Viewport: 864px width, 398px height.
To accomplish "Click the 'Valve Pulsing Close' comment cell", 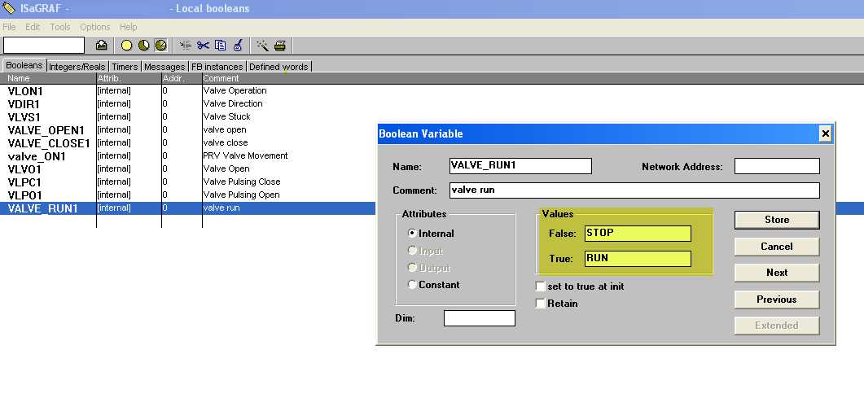I will point(241,182).
